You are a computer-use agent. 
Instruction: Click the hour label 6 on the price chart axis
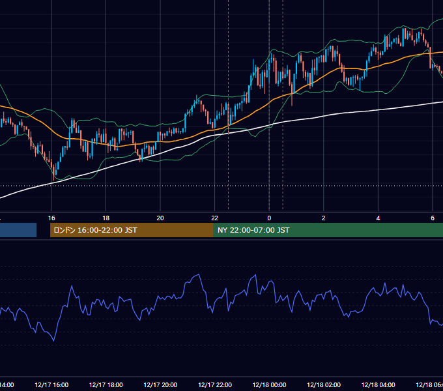click(433, 218)
